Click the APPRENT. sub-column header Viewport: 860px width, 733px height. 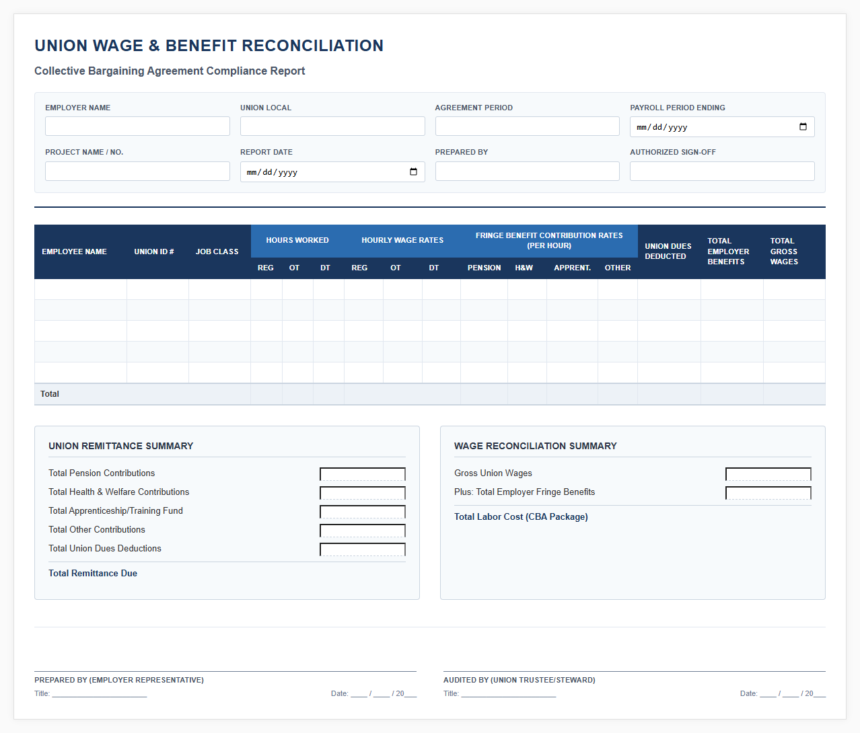[573, 268]
